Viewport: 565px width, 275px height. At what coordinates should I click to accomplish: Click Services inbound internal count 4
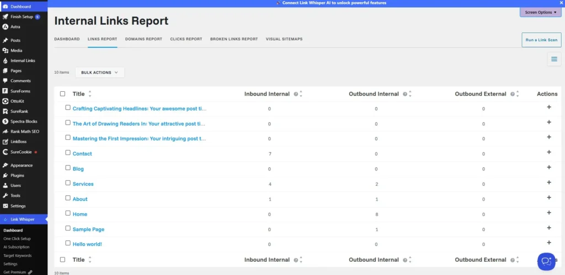tap(270, 184)
